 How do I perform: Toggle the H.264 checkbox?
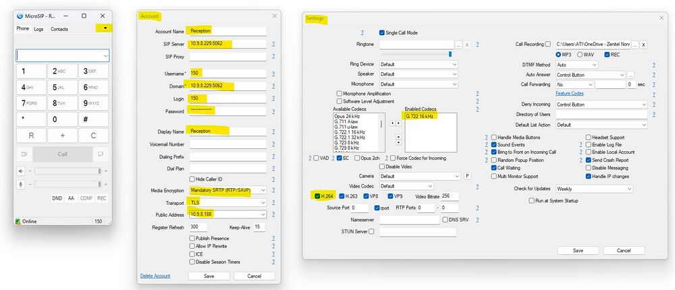317,196
